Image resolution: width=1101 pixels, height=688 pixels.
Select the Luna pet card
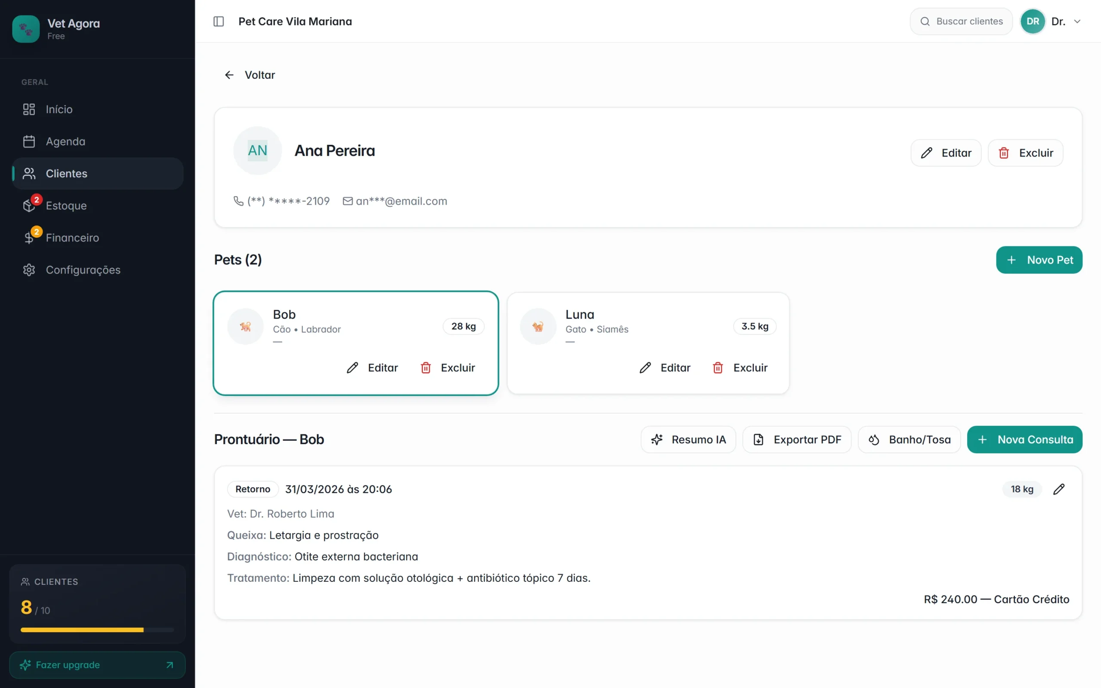[648, 343]
